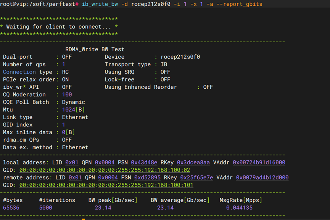Click the RDMA_Write BW Test heading

click(95, 49)
